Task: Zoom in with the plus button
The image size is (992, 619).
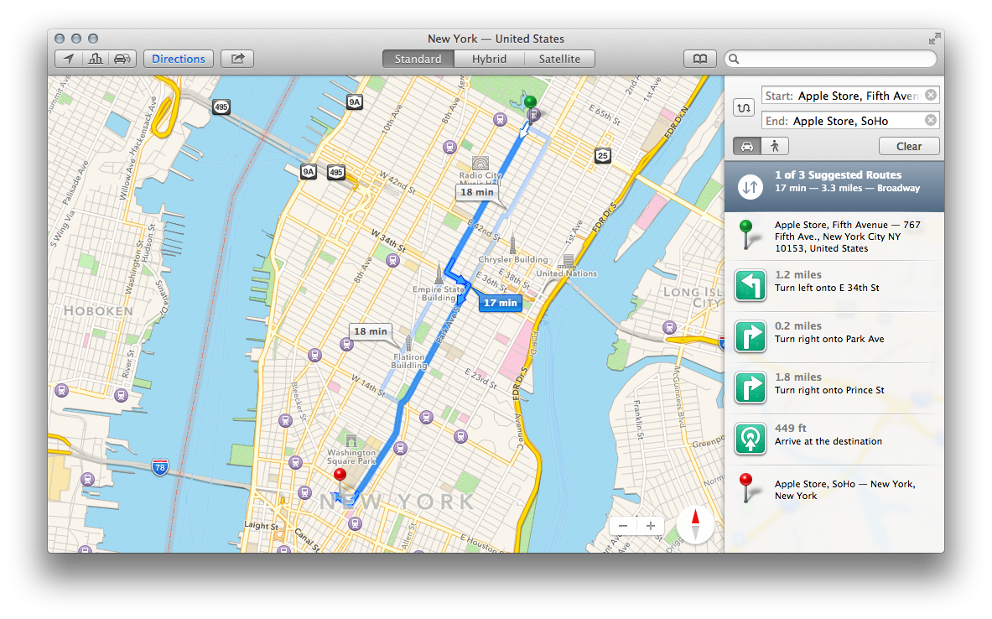Action: [651, 526]
